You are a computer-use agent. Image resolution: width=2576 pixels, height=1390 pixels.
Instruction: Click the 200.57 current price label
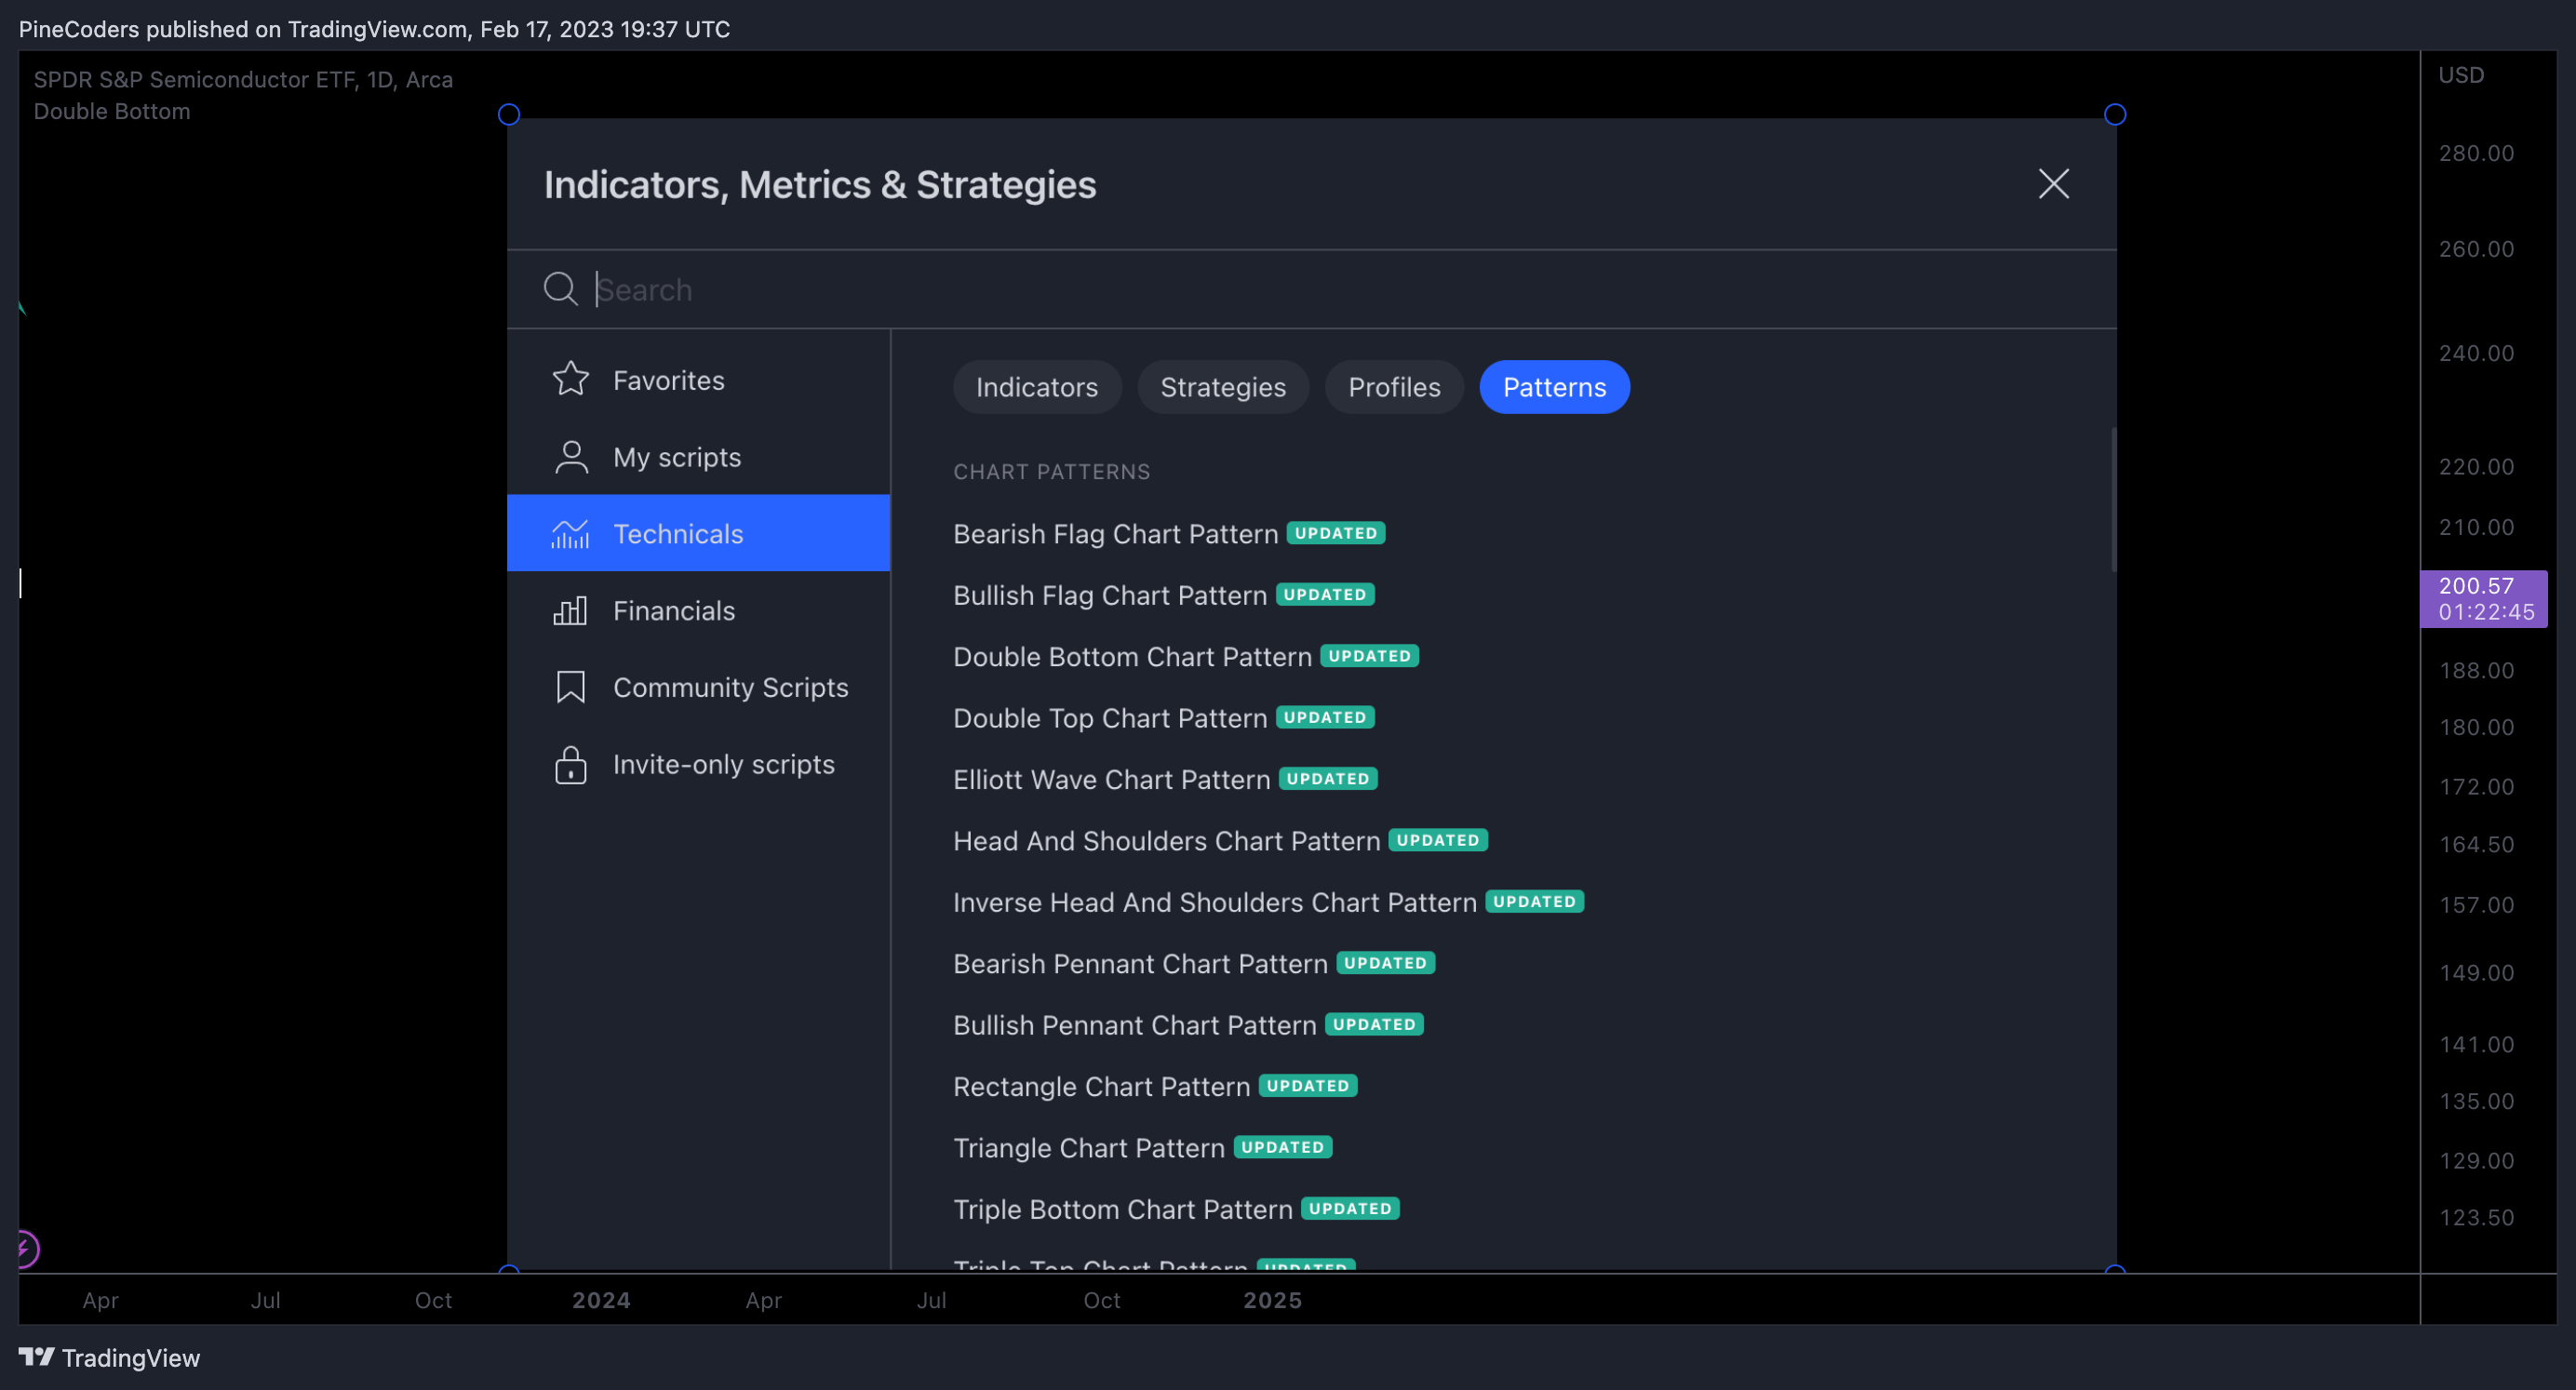2484,598
